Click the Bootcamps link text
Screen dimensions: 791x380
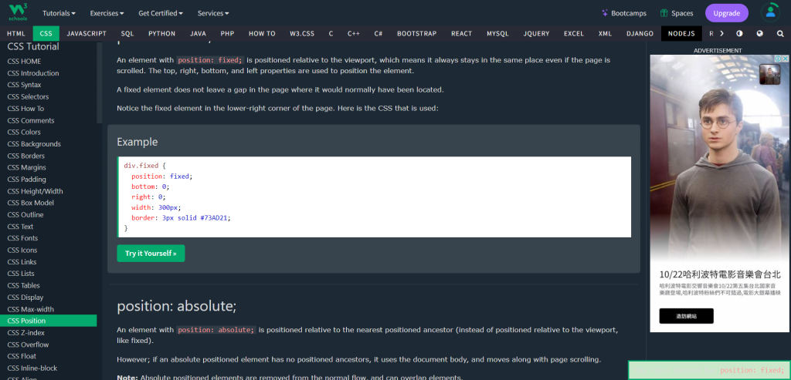tap(630, 13)
